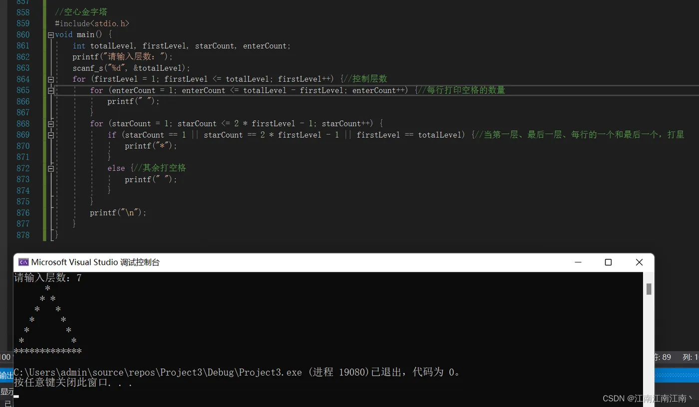Click the printf("请输入层数：") statement
The height and width of the screenshot is (407, 699).
tap(122, 57)
